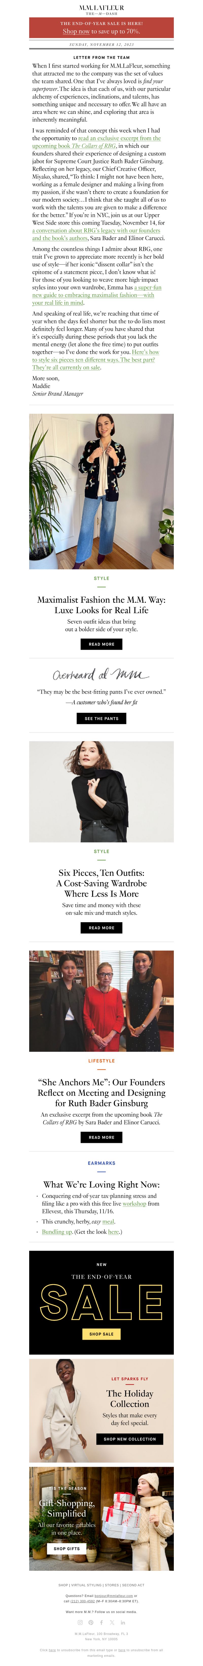Open the SECOND ACT footer menu link
The image size is (203, 1666).
coord(133,1585)
